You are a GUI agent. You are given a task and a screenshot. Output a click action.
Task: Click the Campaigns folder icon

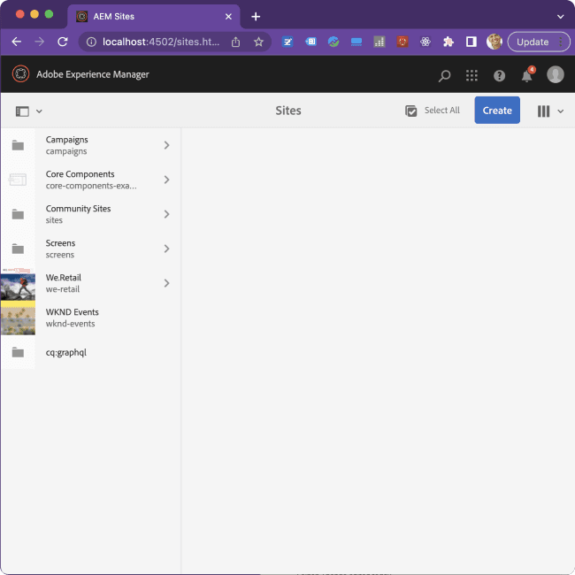click(18, 146)
